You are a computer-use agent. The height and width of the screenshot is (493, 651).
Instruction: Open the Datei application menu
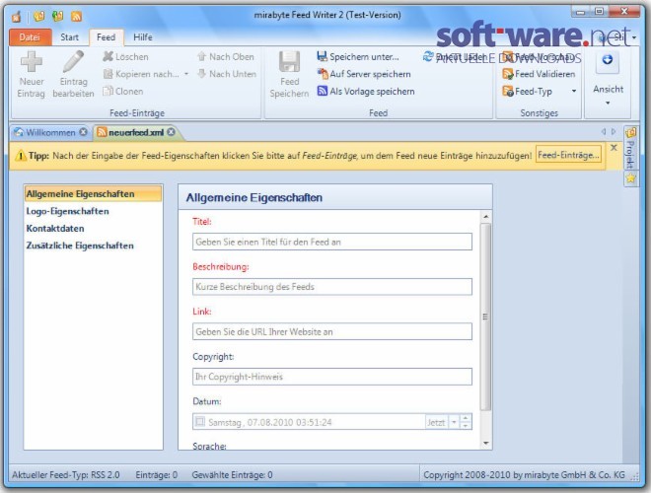(30, 37)
